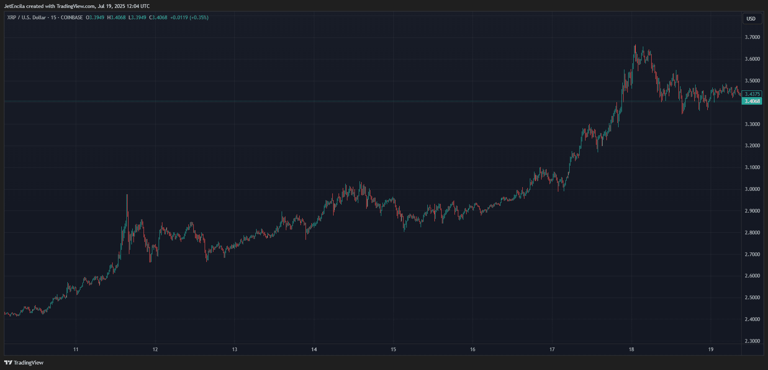The image size is (768, 370).
Task: Click the date label 19 on time axis
Action: click(711, 349)
